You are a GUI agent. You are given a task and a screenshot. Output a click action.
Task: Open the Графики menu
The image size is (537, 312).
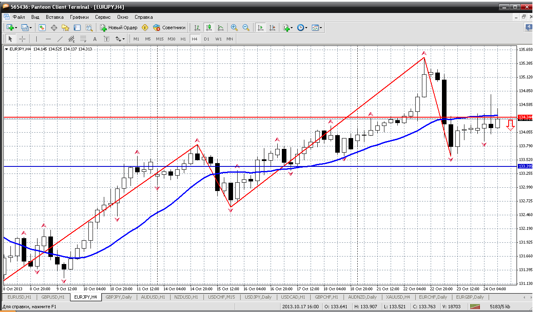(79, 17)
